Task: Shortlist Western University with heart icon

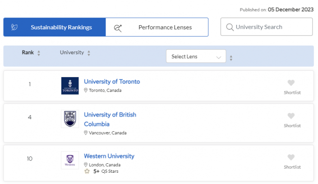Action: [x=291, y=157]
